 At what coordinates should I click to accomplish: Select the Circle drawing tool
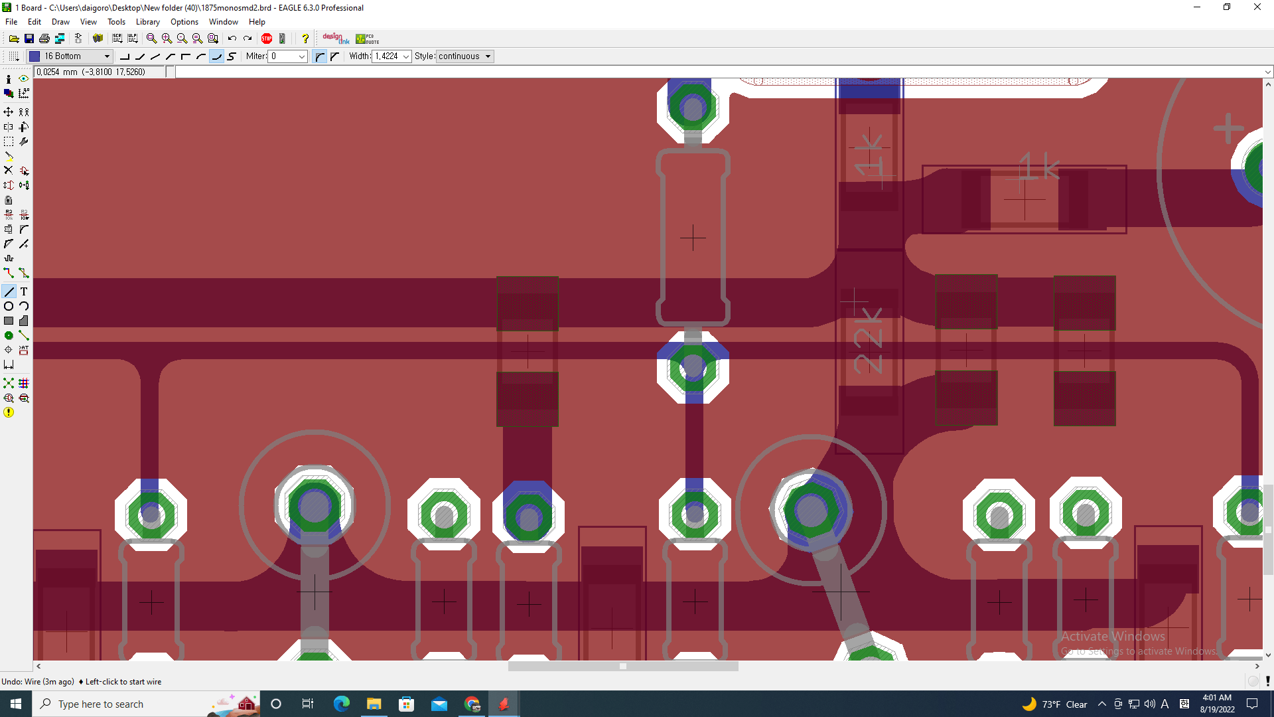[9, 306]
